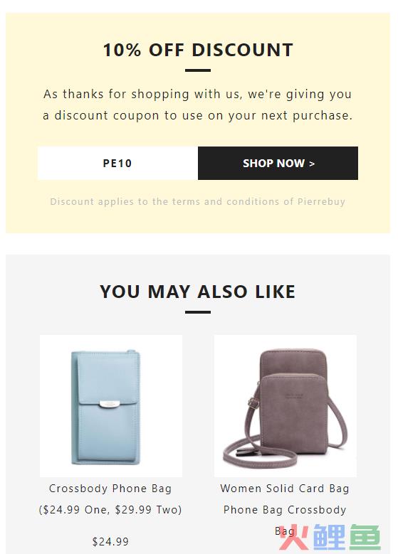Click the $24.99 price label
The width and height of the screenshot is (398, 554).
(110, 541)
